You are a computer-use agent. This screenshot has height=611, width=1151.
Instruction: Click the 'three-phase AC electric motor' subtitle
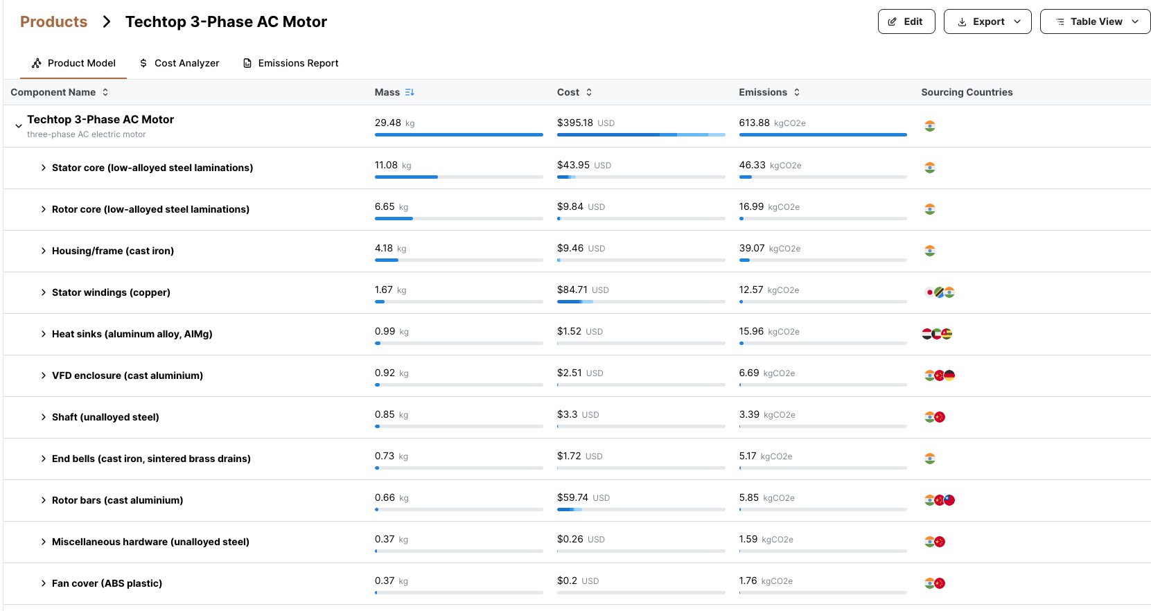click(x=87, y=134)
